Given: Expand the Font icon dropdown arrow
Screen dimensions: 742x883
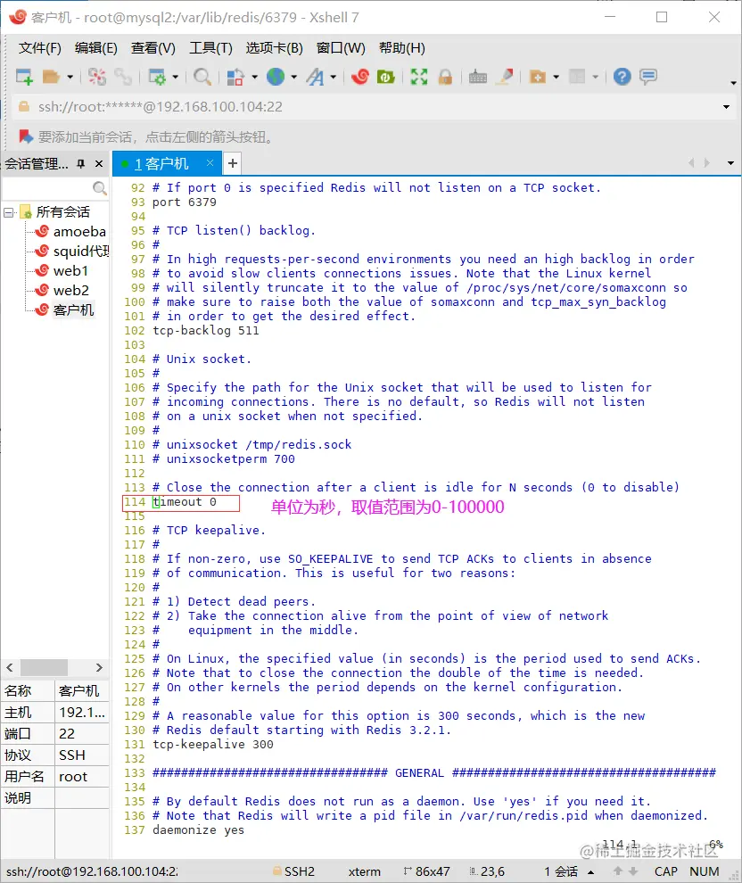Looking at the screenshot, I should pos(334,77).
